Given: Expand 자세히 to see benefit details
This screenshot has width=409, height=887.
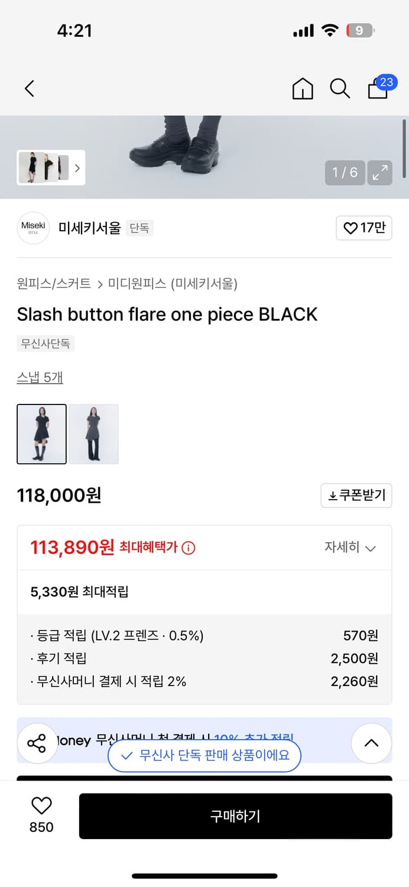Looking at the screenshot, I should click(355, 548).
